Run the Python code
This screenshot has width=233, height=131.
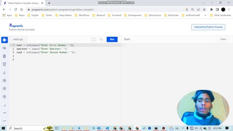(112, 39)
